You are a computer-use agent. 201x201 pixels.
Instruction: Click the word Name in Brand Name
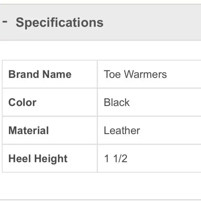57,74
